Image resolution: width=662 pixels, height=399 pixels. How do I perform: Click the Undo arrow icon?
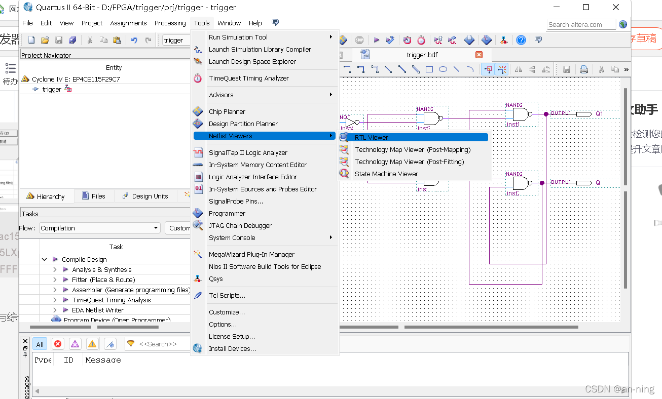(x=134, y=40)
